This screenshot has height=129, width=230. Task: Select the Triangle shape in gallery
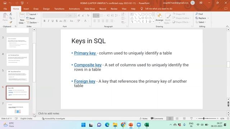(132, 18)
